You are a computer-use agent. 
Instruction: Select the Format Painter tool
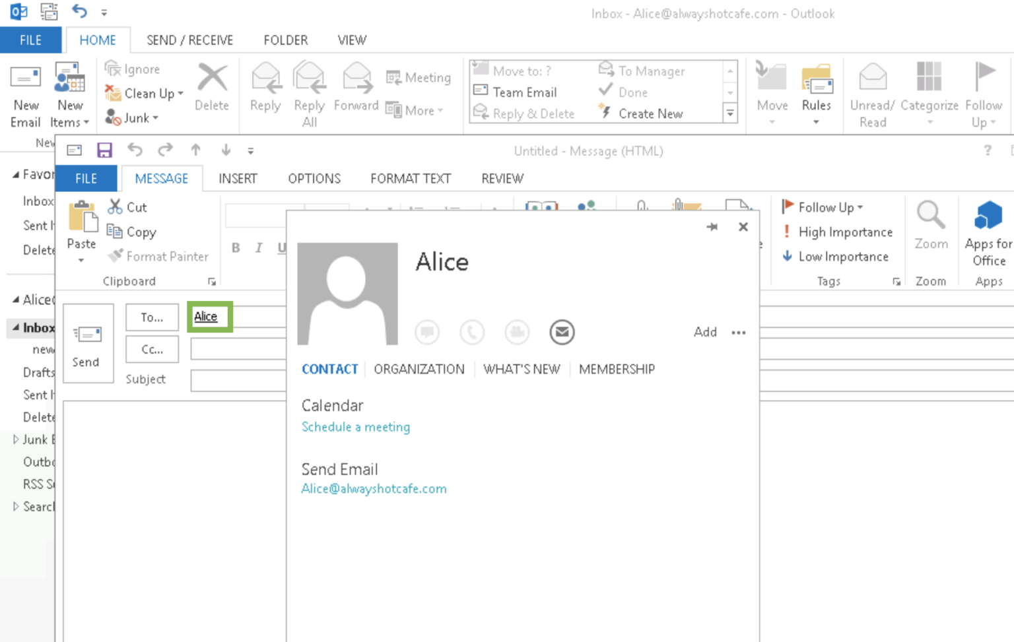pos(158,256)
